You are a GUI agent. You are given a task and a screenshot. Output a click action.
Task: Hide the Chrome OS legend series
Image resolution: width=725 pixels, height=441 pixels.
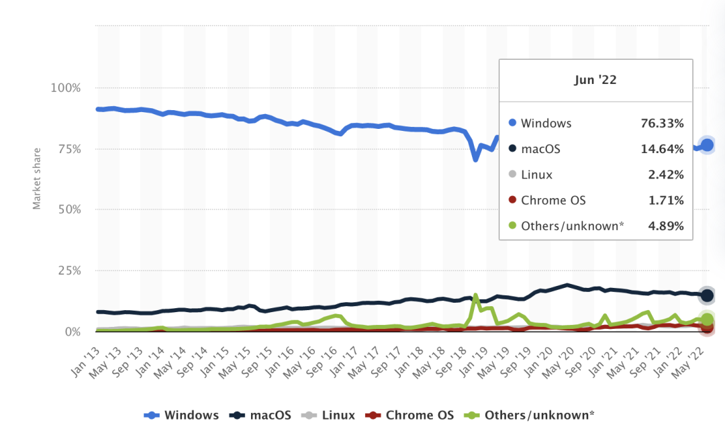[x=409, y=415]
